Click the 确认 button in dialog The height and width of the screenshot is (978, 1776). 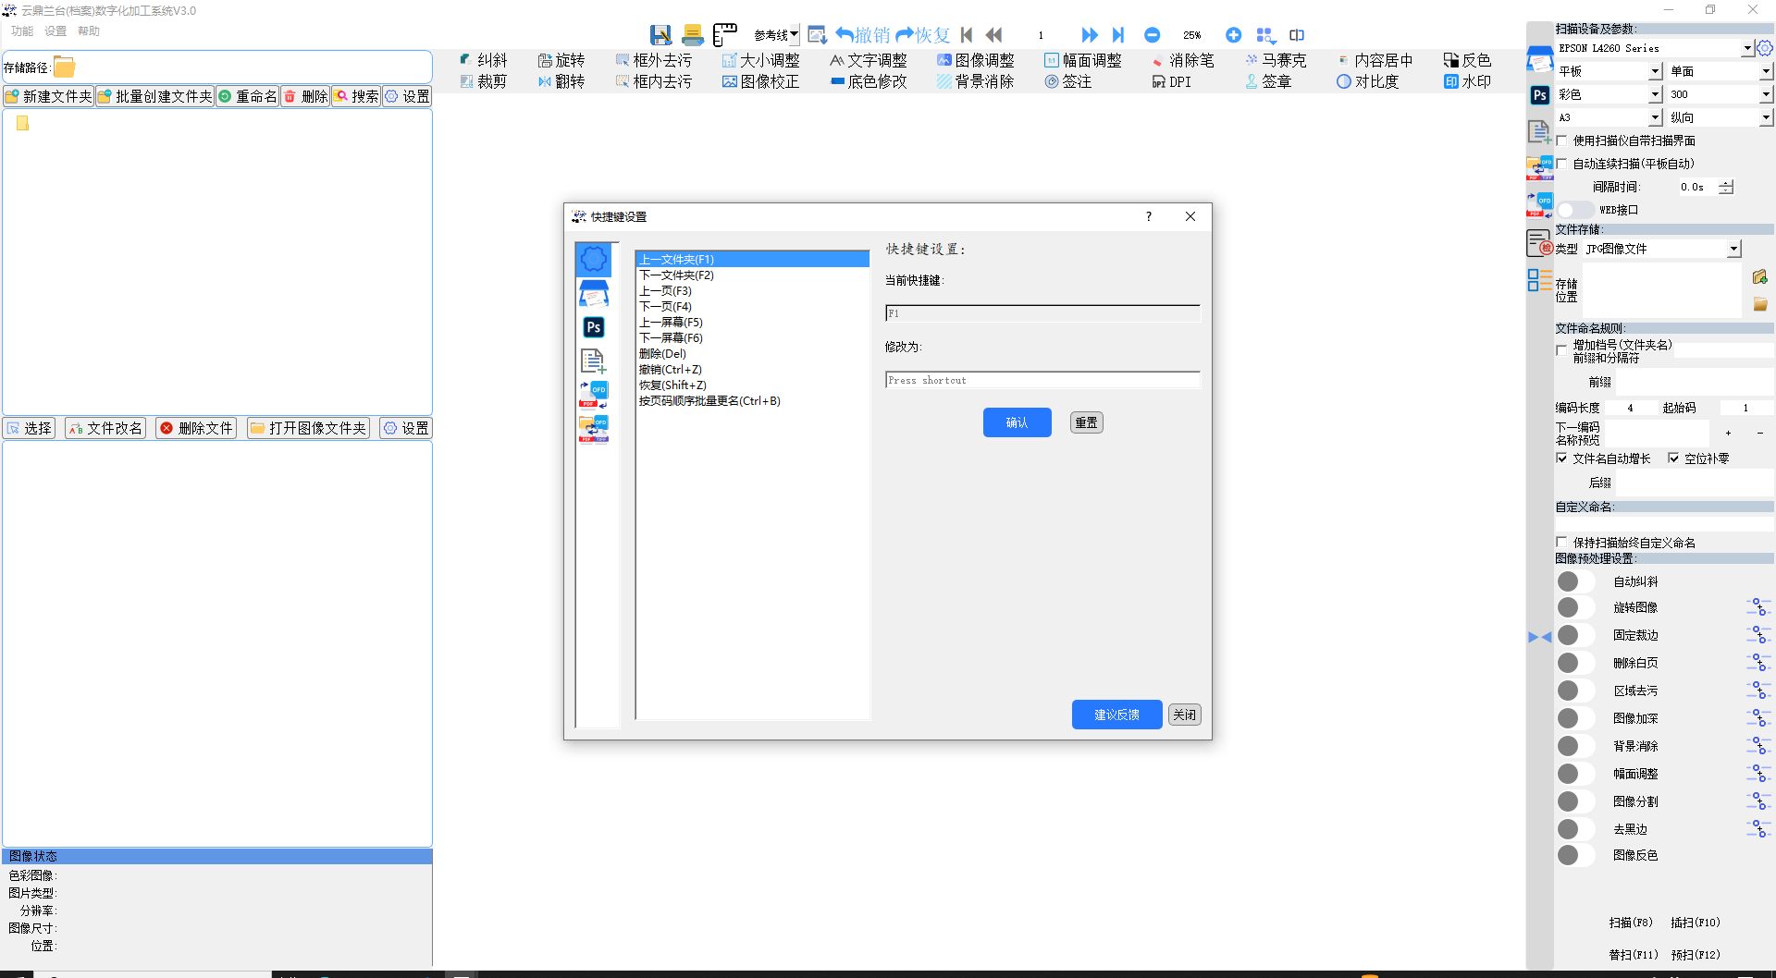click(1017, 422)
